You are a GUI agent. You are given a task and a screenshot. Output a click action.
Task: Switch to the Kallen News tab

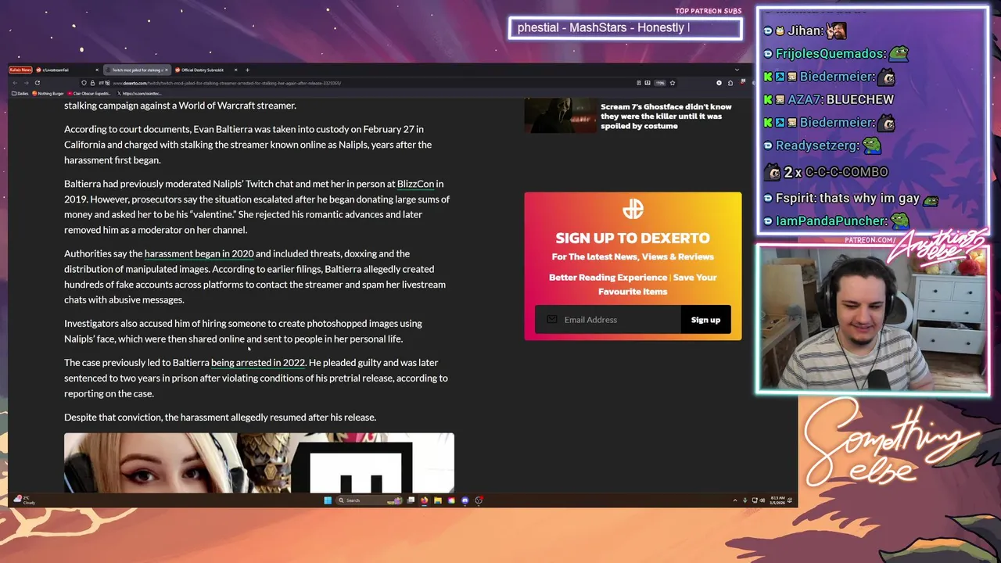tap(20, 70)
